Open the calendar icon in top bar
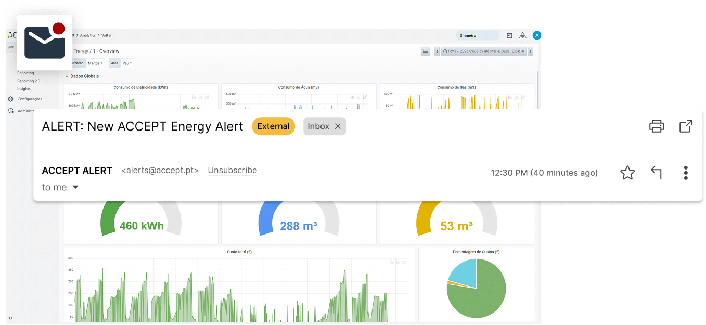Screen dimensions: 706x325 (509, 35)
